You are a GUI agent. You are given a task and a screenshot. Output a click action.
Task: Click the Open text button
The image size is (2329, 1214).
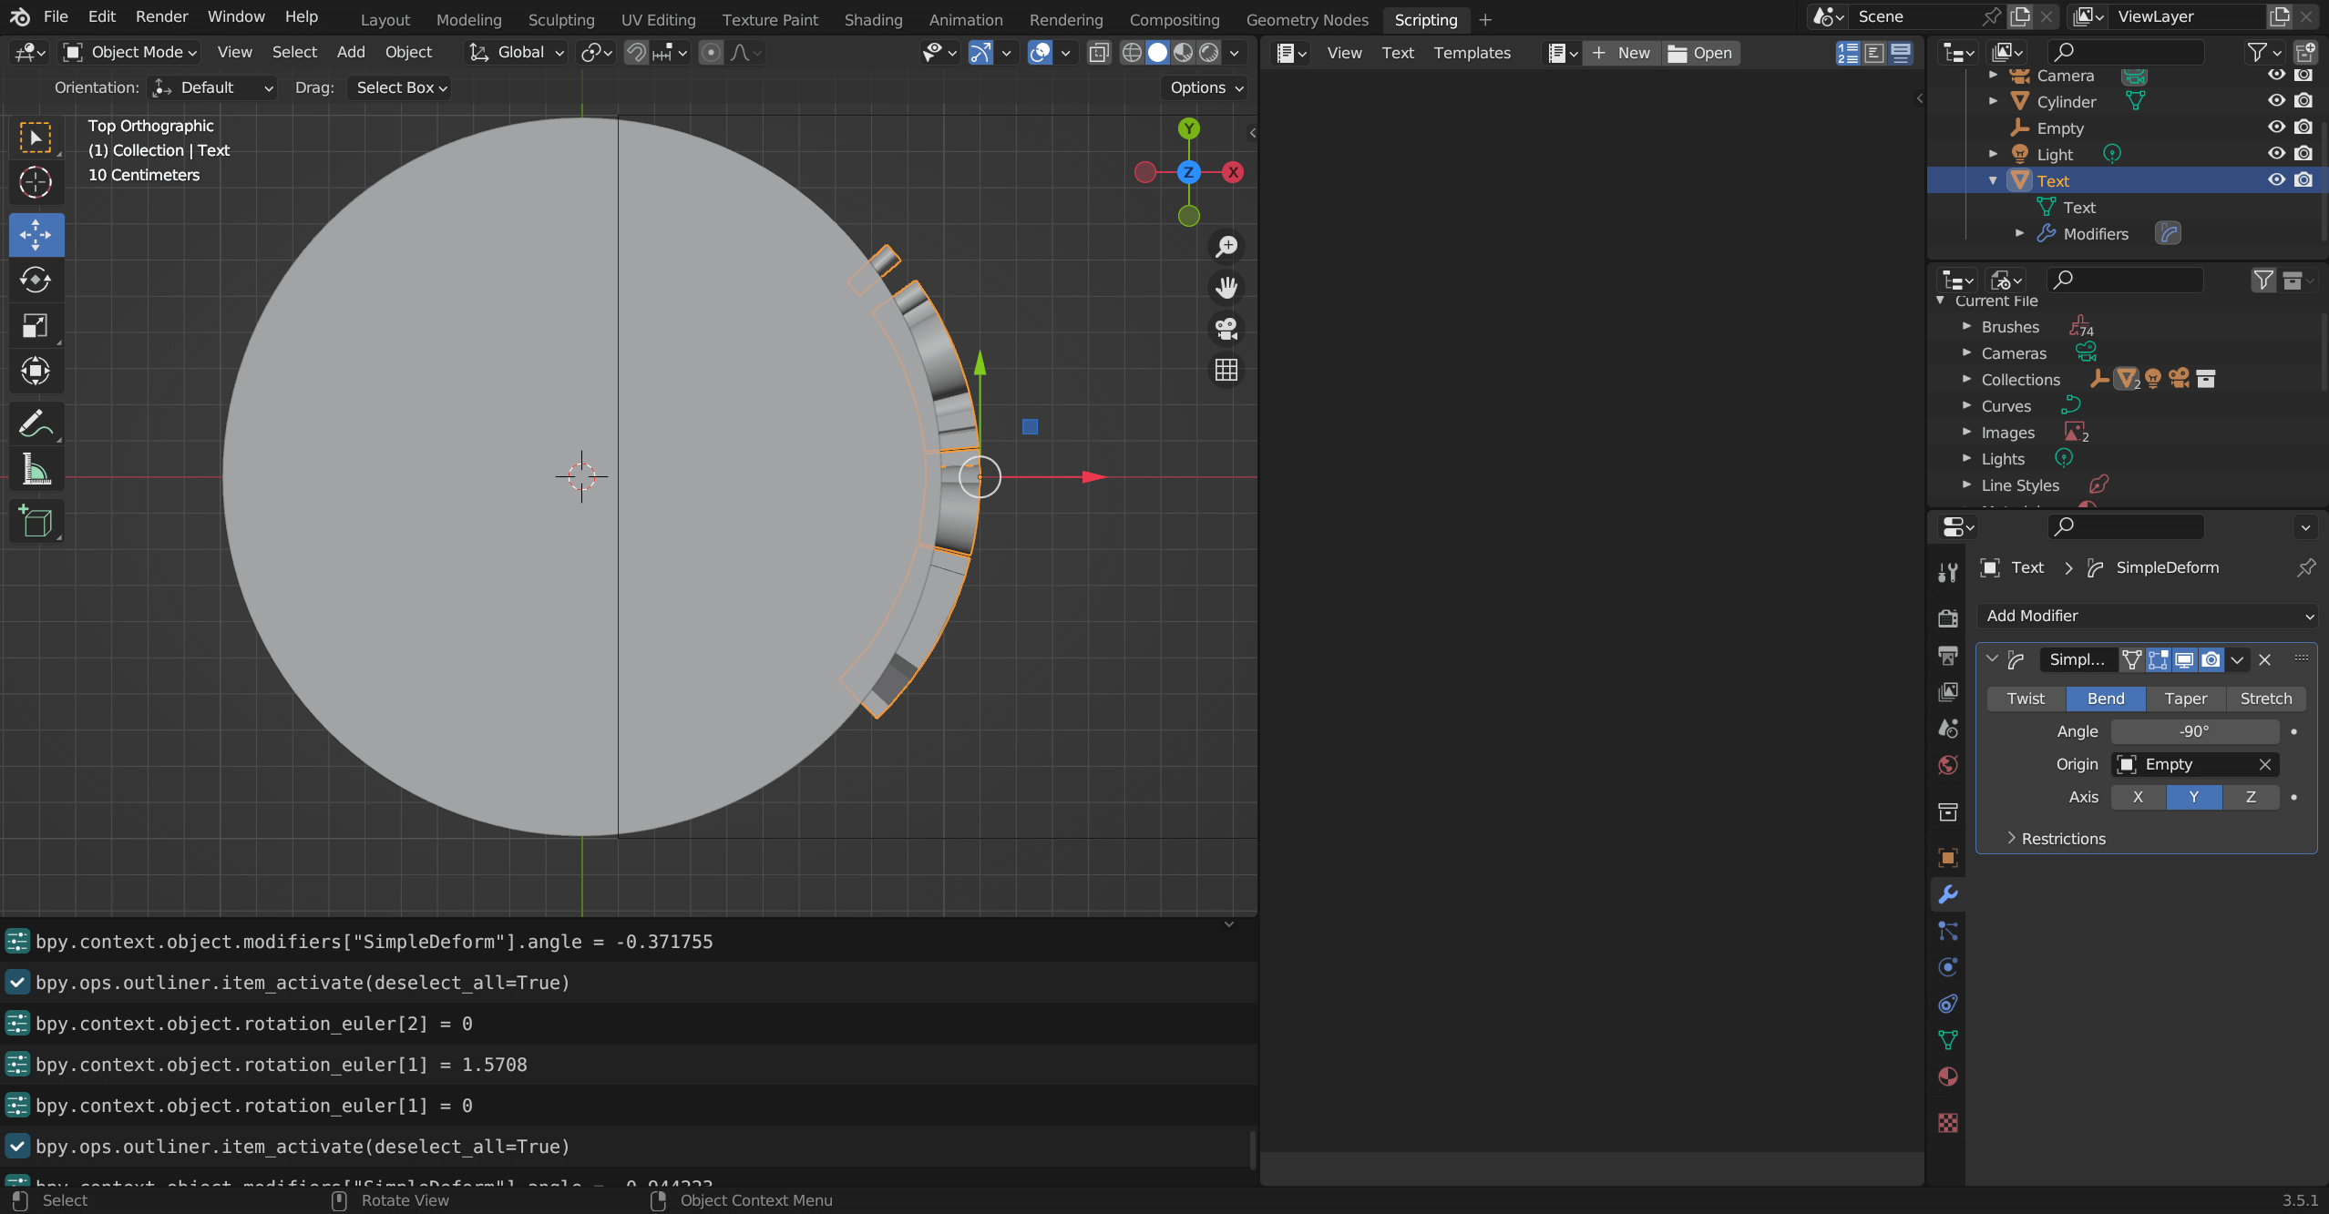[1700, 53]
